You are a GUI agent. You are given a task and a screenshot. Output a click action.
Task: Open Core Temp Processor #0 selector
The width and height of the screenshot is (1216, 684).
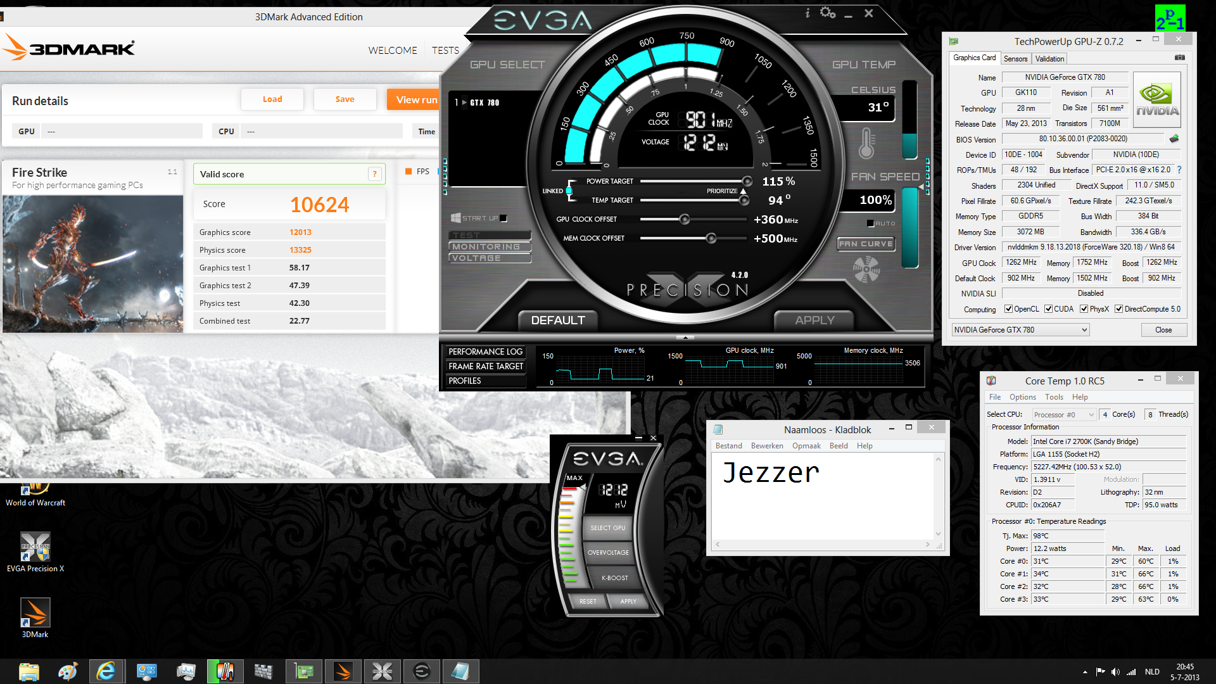click(x=1064, y=415)
